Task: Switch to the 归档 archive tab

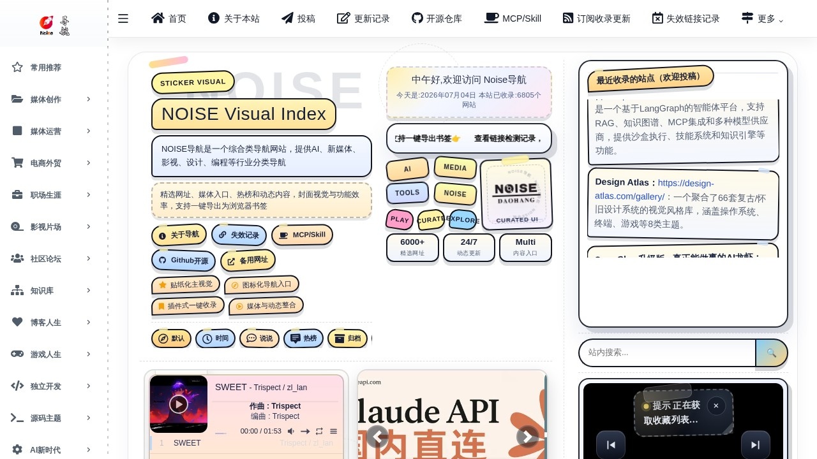Action: click(347, 339)
